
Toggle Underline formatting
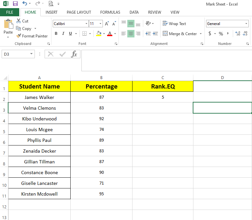pos(70,34)
